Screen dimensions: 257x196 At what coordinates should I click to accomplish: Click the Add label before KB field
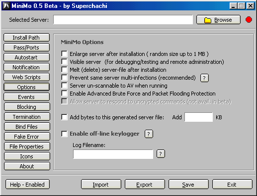tap(177, 117)
